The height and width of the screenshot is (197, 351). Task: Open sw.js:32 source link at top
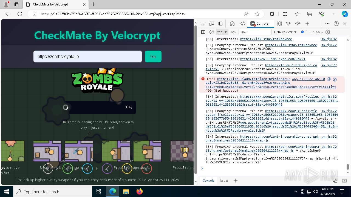coord(329,39)
